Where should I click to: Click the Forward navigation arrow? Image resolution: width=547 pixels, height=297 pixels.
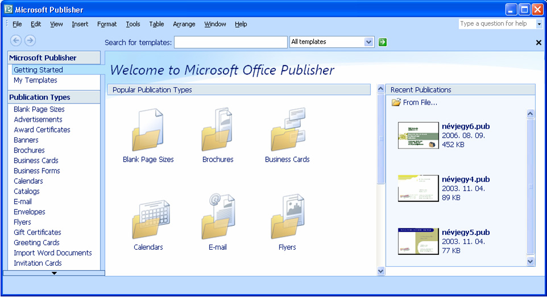coord(30,40)
